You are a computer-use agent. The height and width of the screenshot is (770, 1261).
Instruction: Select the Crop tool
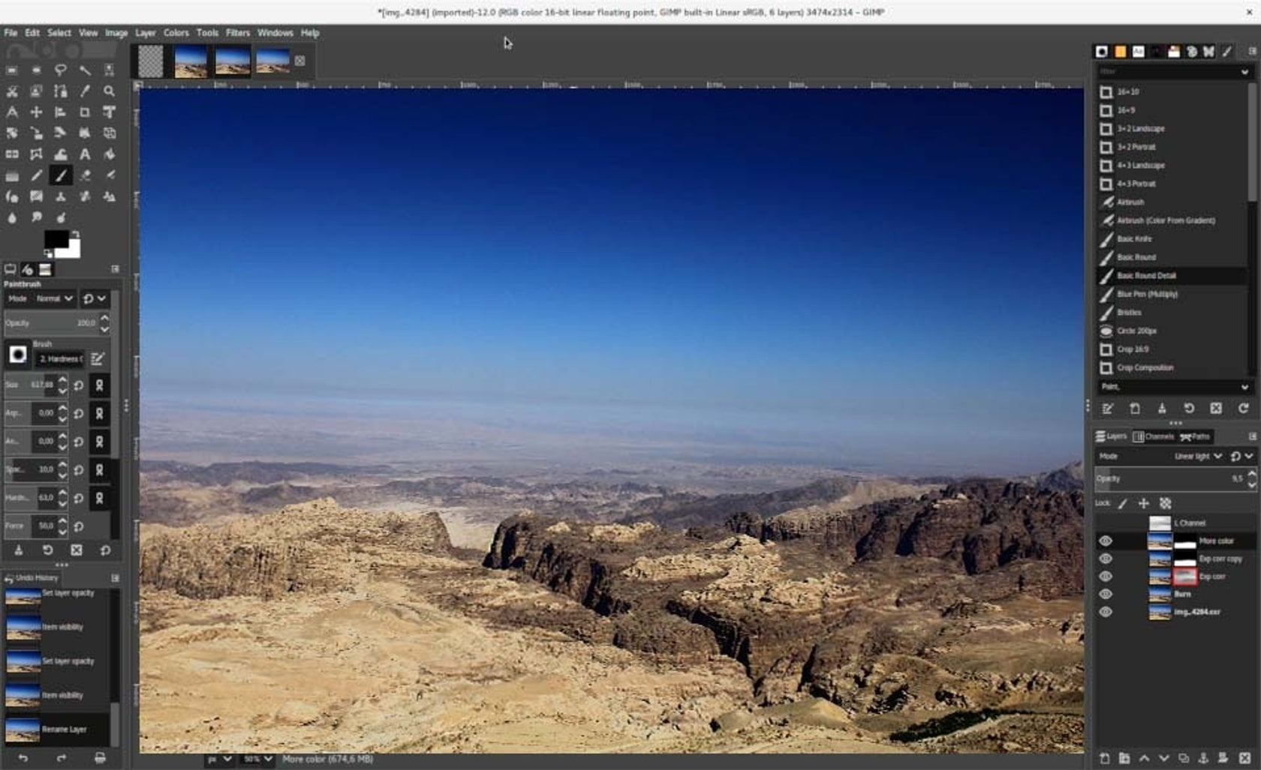[85, 112]
